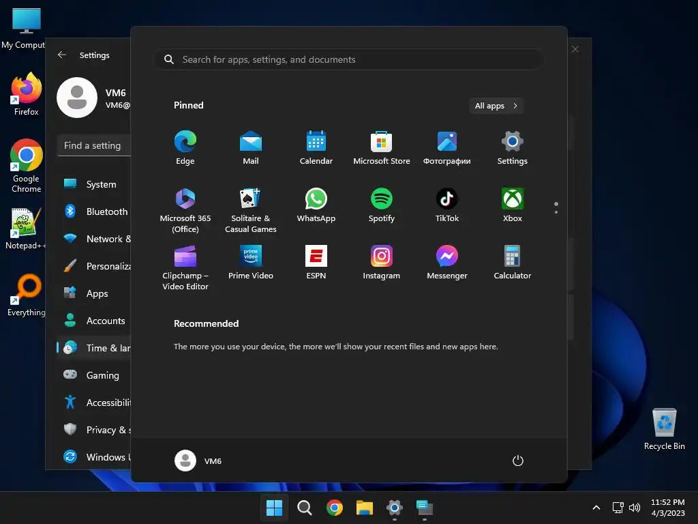Open Personalization in Settings sidebar
The image size is (698, 524).
[94, 266]
